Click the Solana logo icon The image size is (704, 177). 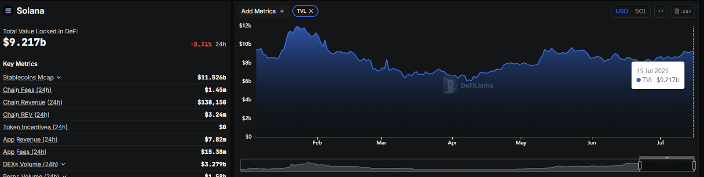[8, 11]
